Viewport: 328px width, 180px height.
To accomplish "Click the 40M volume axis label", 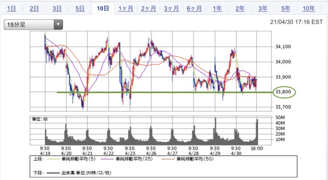I will pos(280,123).
